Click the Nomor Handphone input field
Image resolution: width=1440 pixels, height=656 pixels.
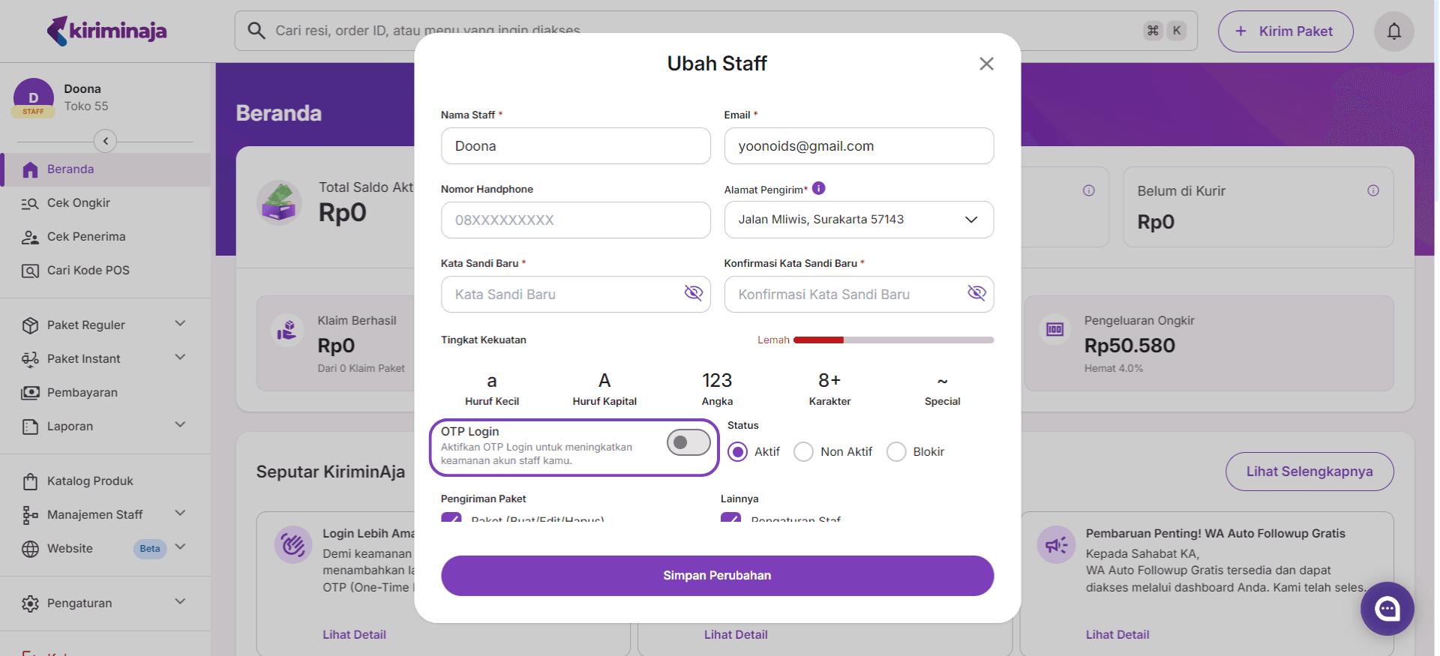point(575,220)
